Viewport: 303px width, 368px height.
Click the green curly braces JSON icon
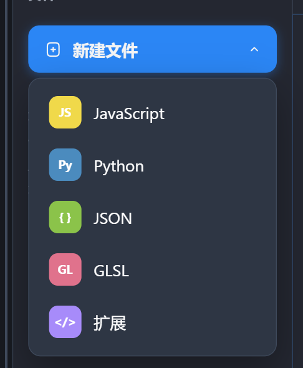pyautogui.click(x=65, y=217)
